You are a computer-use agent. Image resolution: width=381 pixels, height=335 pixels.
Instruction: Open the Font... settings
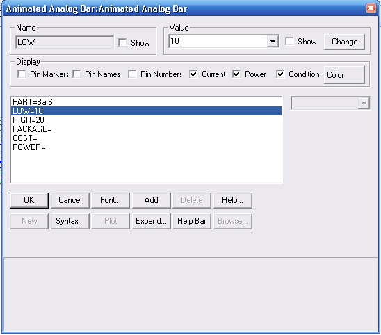pyautogui.click(x=111, y=200)
